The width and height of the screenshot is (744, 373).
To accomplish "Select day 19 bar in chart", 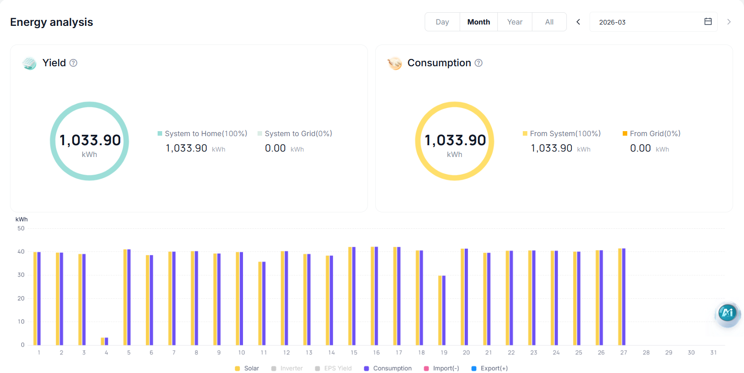I will (x=442, y=310).
